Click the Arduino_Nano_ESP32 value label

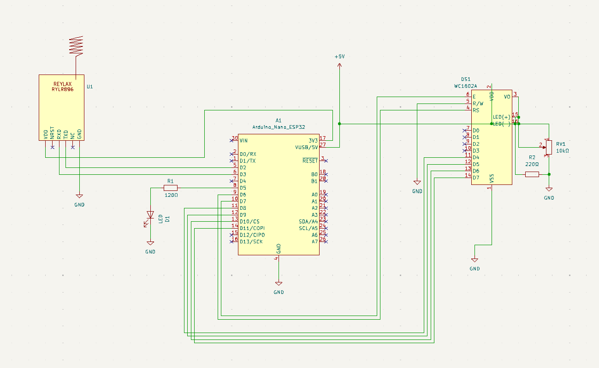tap(279, 126)
